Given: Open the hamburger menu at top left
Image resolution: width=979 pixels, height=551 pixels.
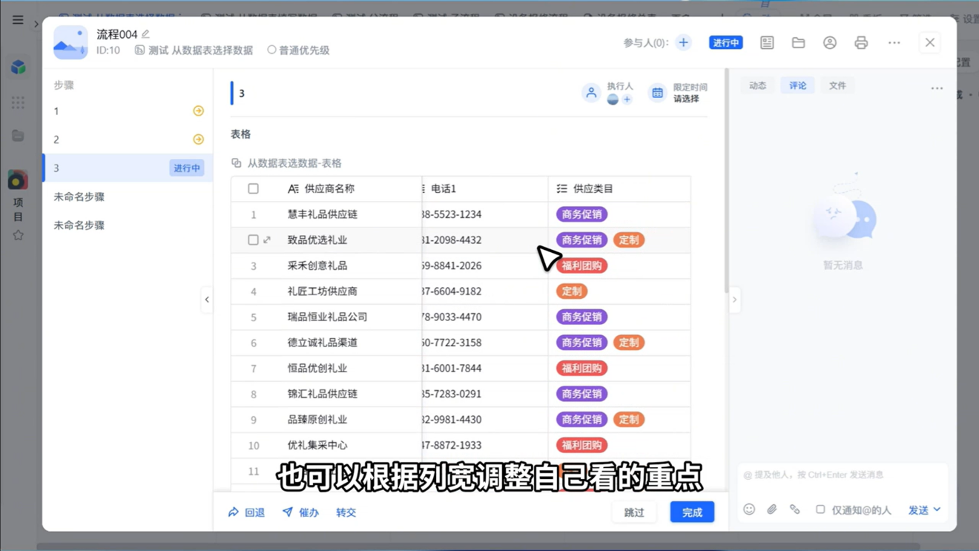Looking at the screenshot, I should [x=18, y=20].
